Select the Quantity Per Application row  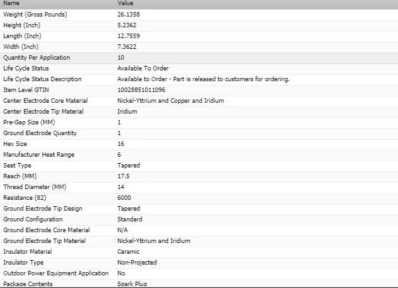pos(37,58)
